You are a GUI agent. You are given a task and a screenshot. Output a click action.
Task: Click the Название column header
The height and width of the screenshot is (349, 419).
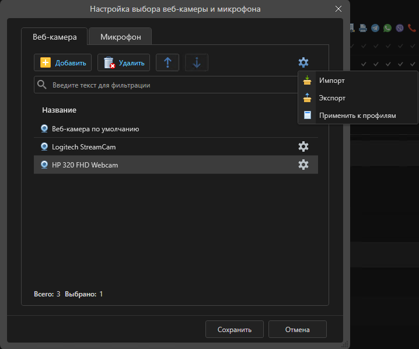pos(59,110)
